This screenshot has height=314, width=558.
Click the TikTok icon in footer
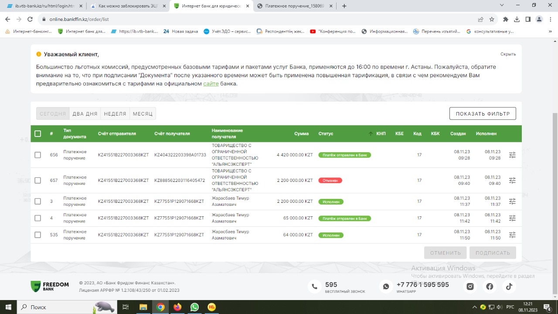tap(509, 287)
